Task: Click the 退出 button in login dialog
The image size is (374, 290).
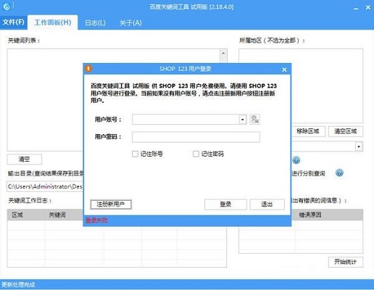Action: pos(267,204)
